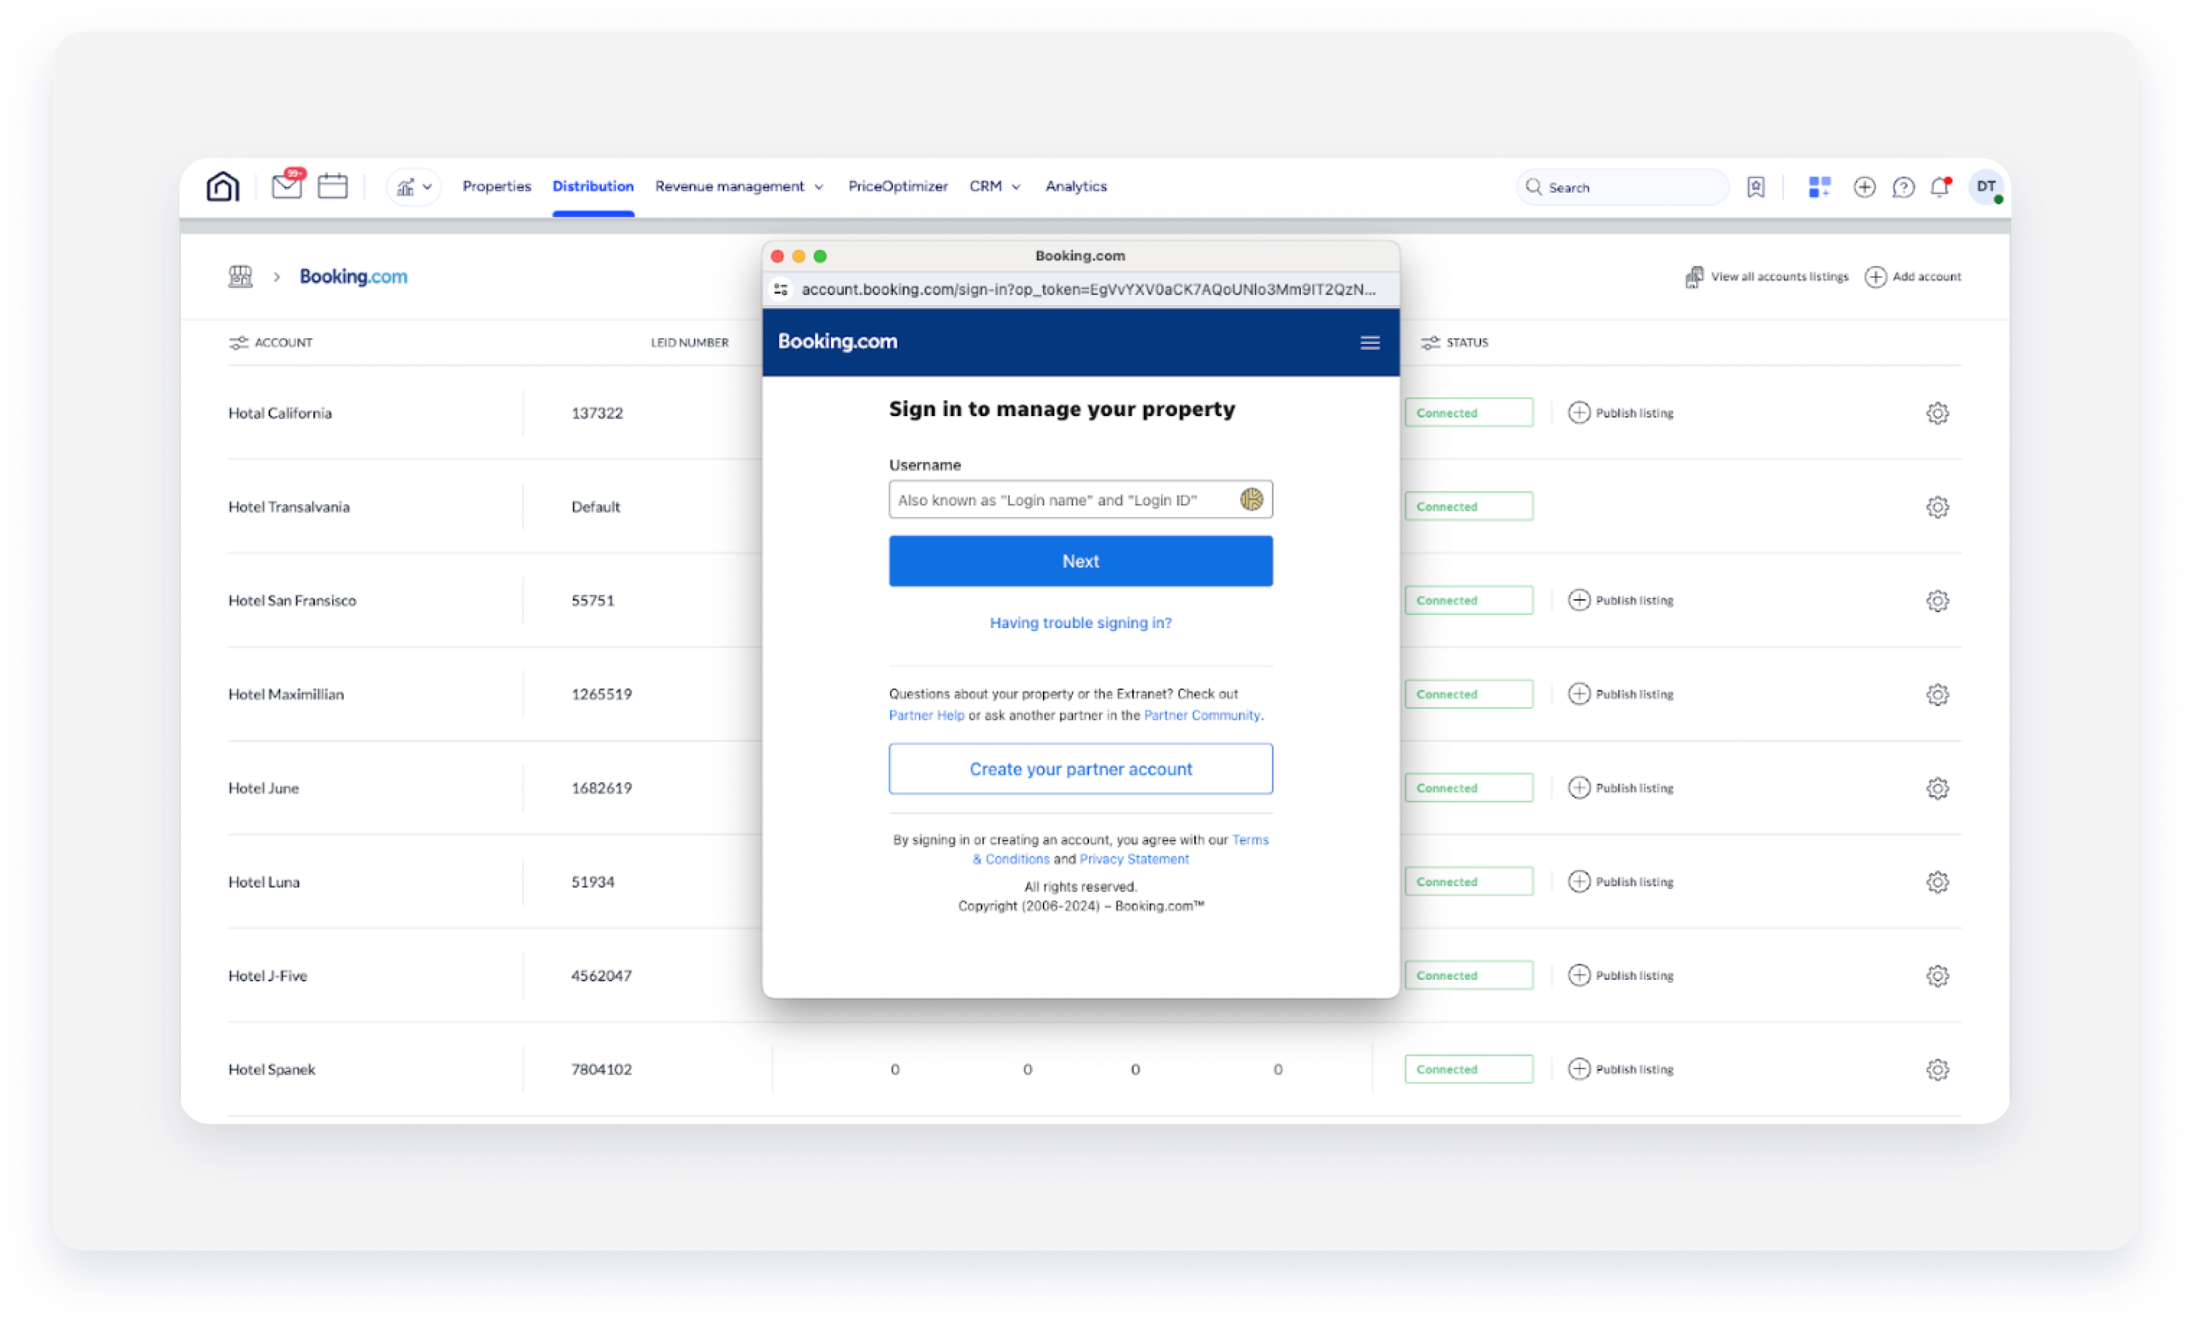Image resolution: width=2191 pixels, height=1325 pixels.
Task: Click Having trouble signing in link
Action: [1080, 622]
